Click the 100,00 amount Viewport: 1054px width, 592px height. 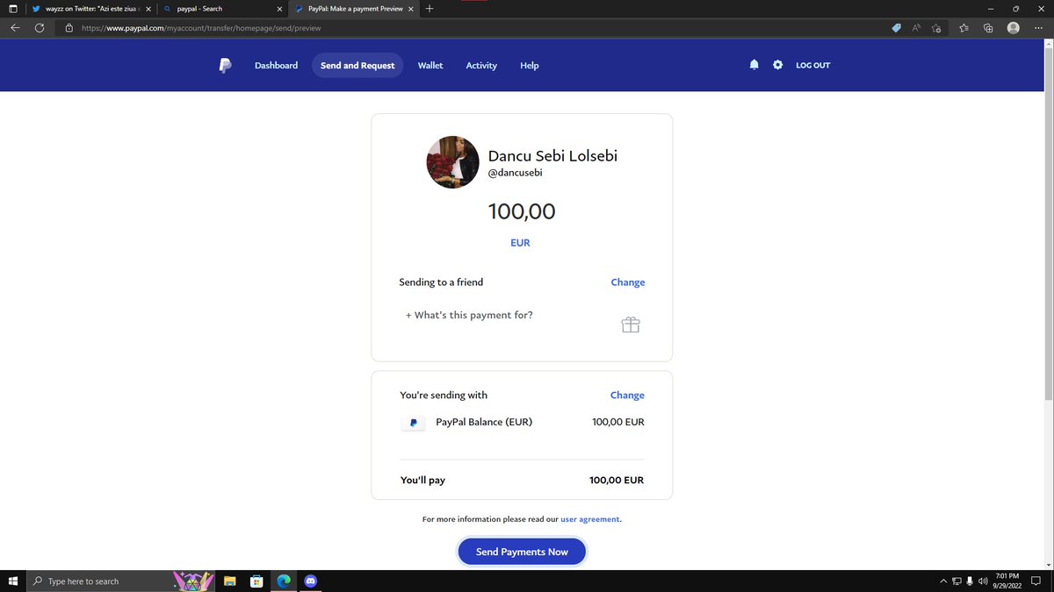[x=522, y=211]
